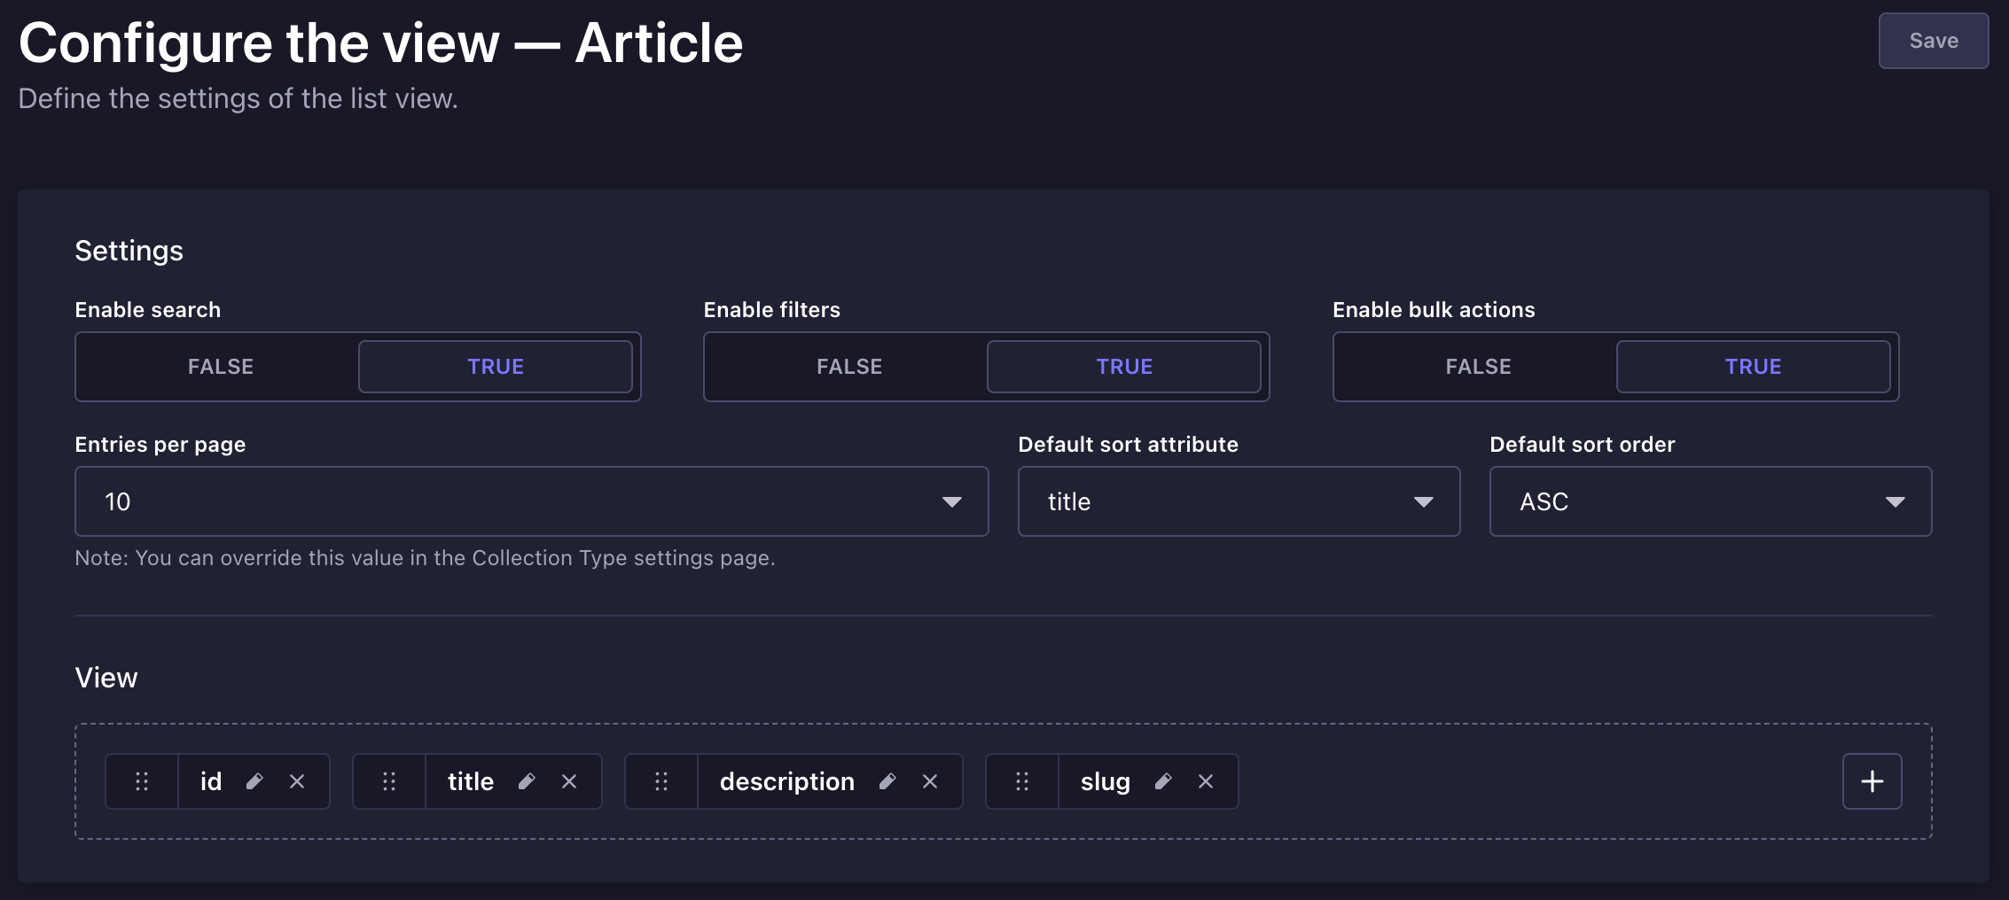Select TRUE for Enable search
Screen dimensions: 2009x900
(496, 366)
